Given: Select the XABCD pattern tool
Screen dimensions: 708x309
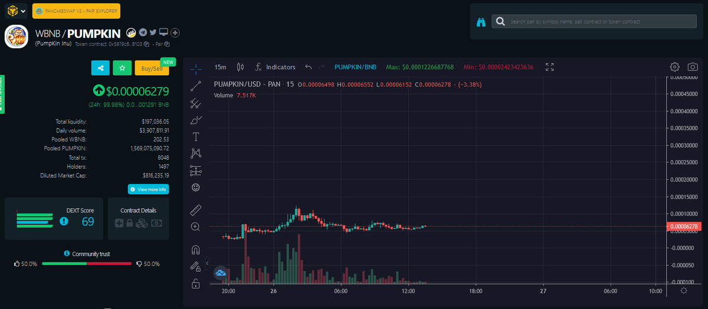Looking at the screenshot, I should [196, 153].
